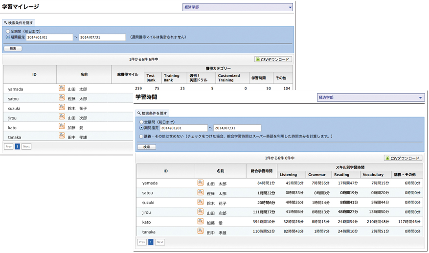Click user icon beside jirou in 学習時間 table
This screenshot has width=429, height=253.
[x=200, y=212]
